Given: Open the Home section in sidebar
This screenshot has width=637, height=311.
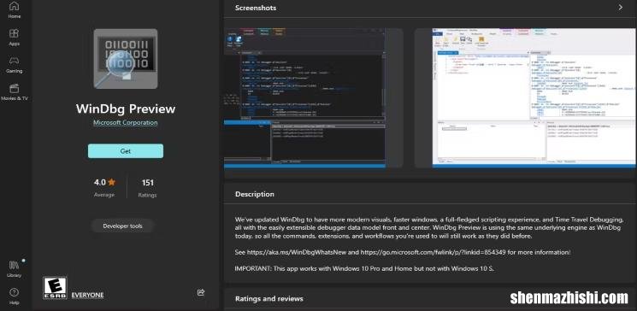Looking at the screenshot, I should point(15,10).
